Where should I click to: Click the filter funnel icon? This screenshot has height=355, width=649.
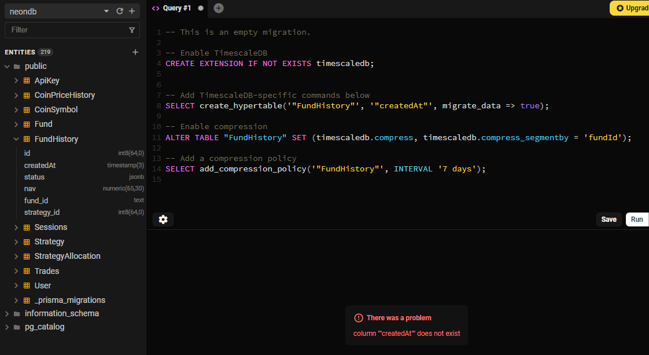(x=132, y=30)
